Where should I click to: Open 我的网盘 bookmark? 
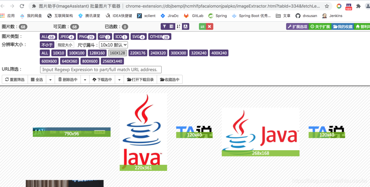click(31, 16)
